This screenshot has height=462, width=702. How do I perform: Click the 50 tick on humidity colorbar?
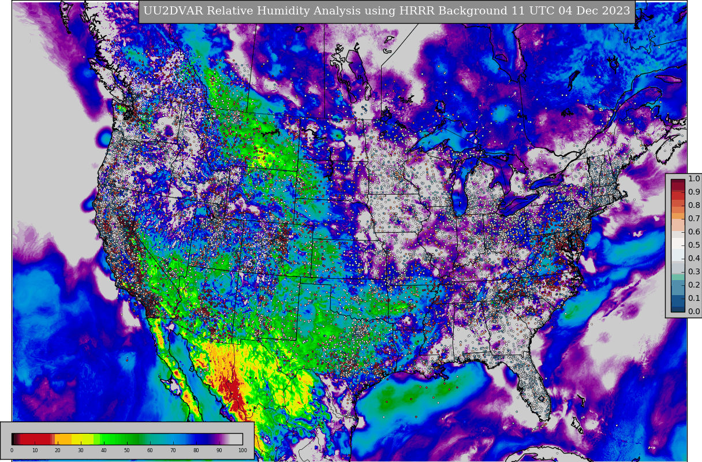click(127, 450)
